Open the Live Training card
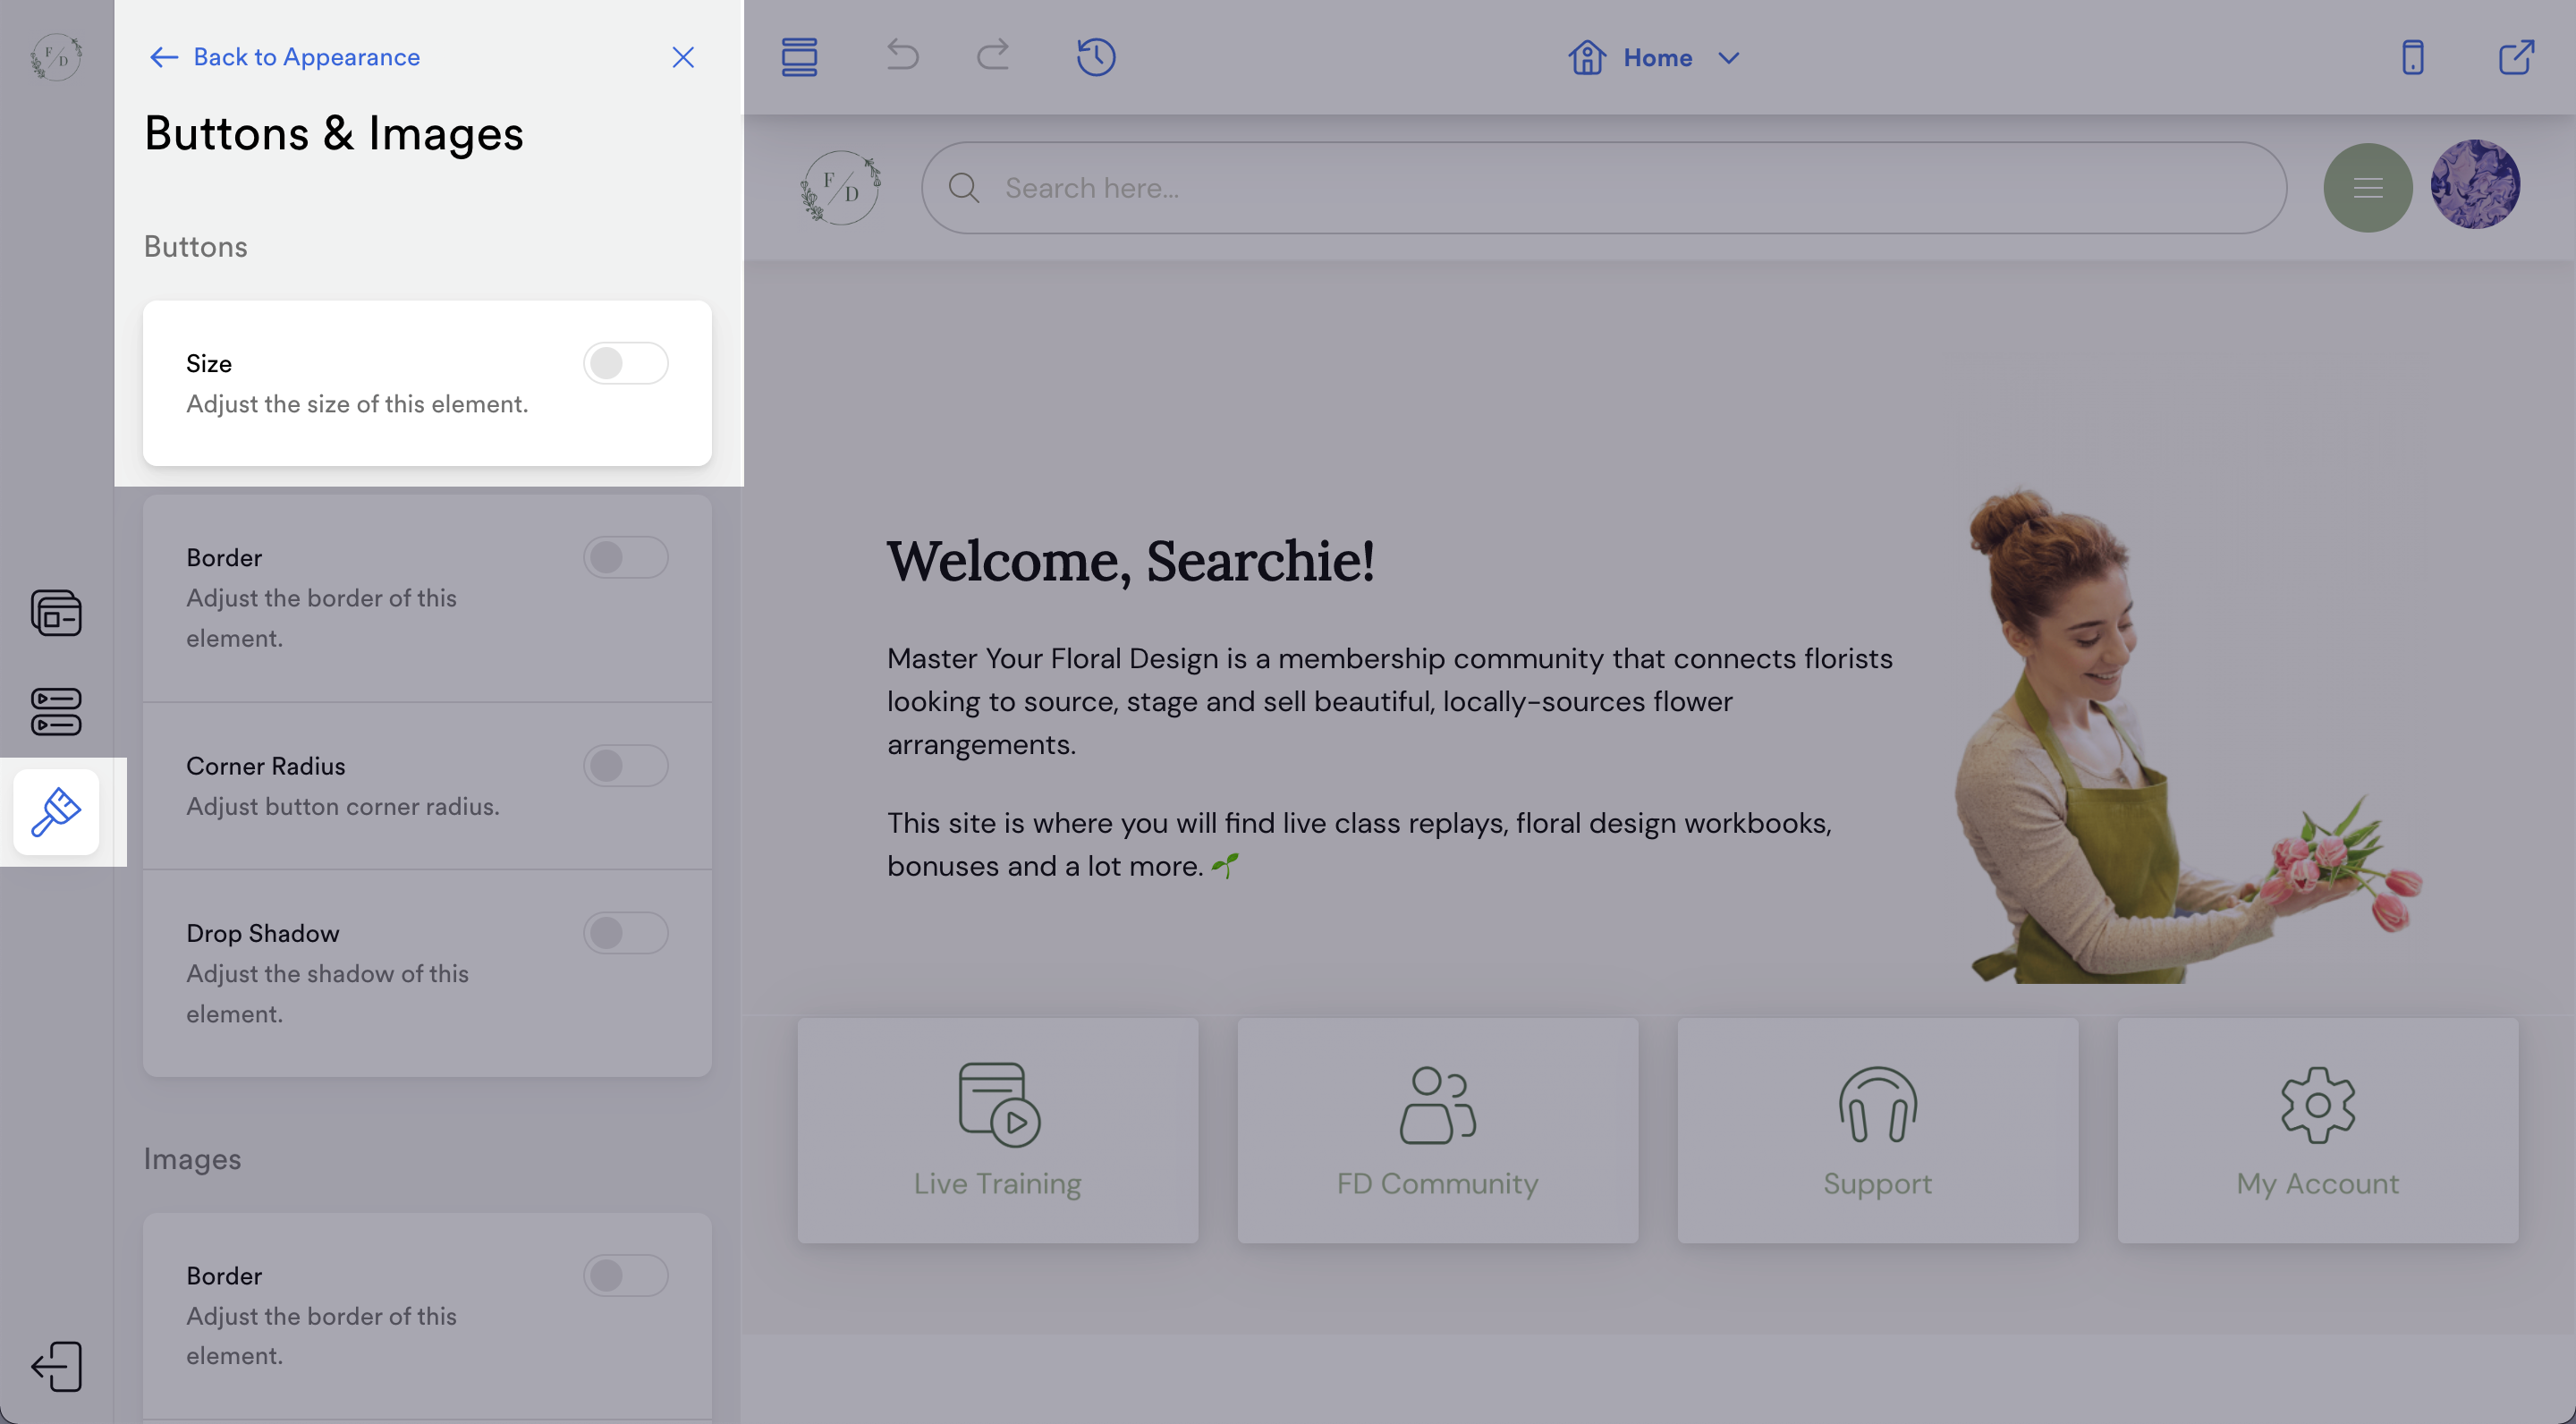 point(997,1130)
